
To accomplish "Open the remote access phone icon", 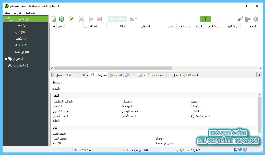I will (x=248, y=19).
